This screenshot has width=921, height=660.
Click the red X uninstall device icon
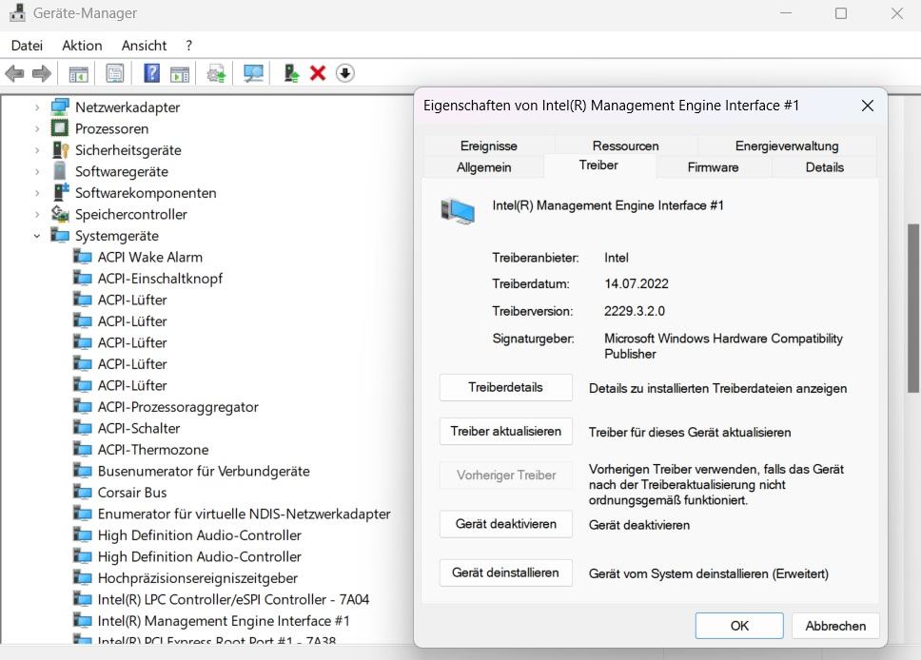pos(318,73)
